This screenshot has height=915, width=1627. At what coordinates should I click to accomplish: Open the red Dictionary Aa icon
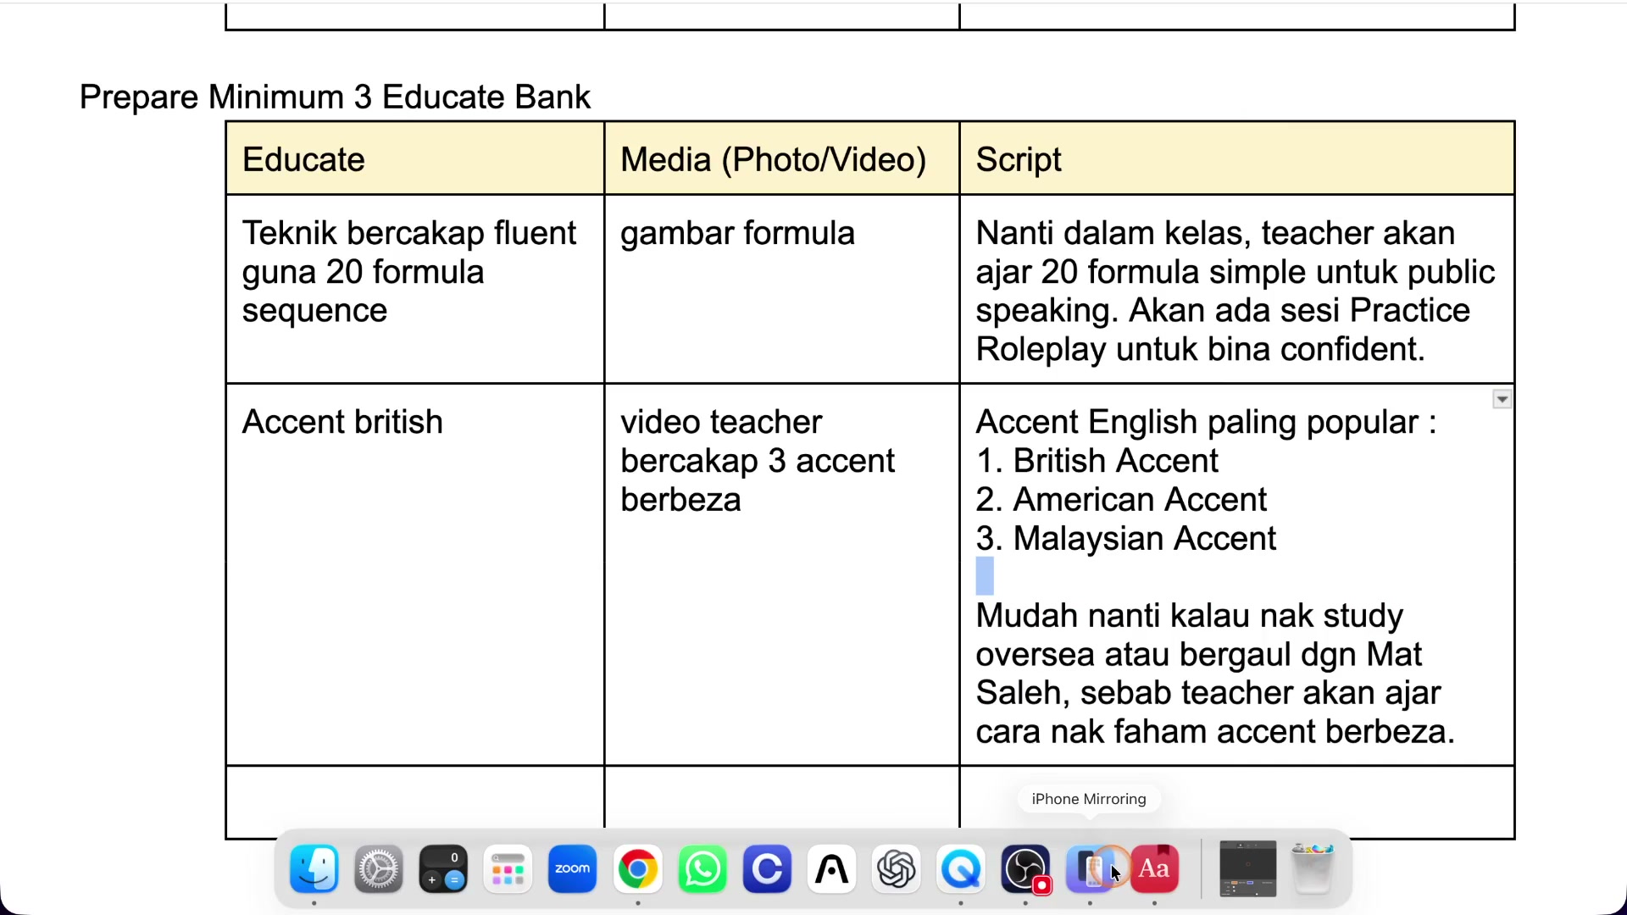1154,869
